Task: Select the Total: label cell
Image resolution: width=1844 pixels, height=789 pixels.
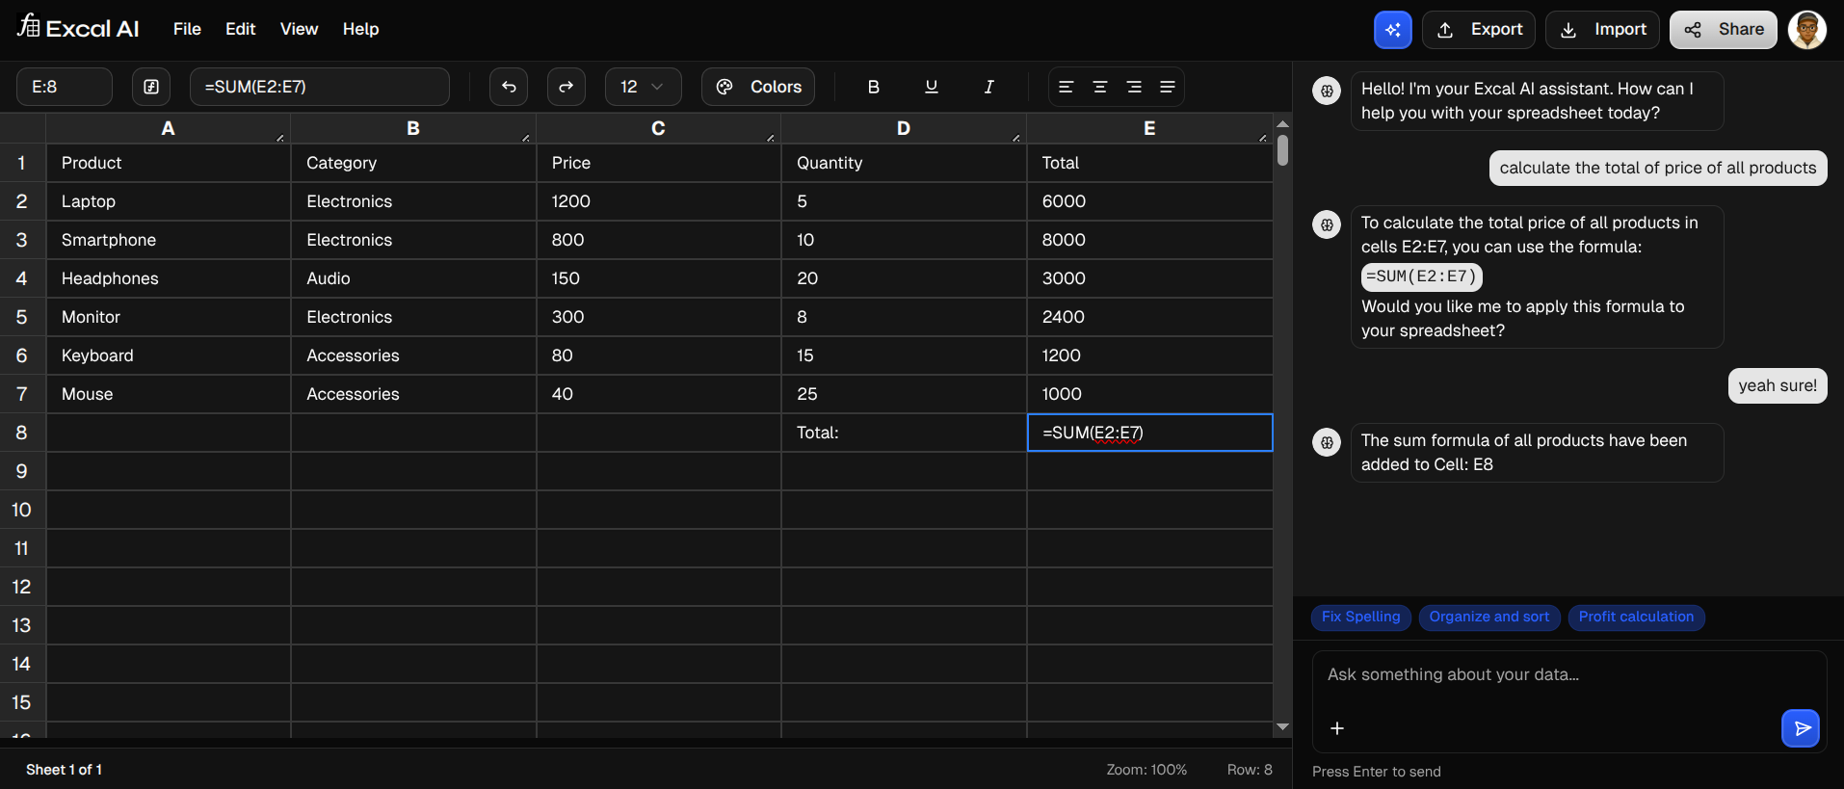Action: (904, 433)
